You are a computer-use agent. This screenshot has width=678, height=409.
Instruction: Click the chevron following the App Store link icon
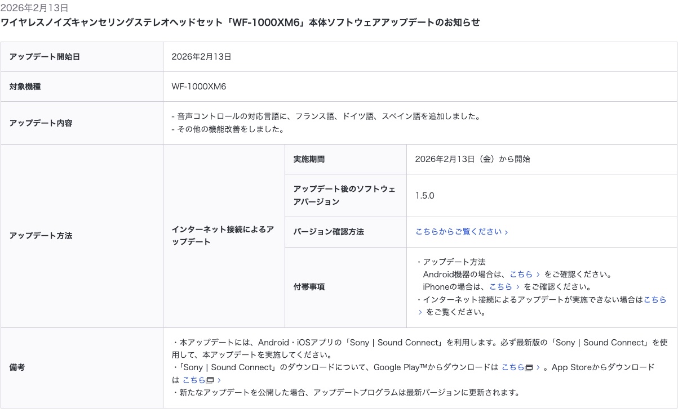tap(219, 380)
